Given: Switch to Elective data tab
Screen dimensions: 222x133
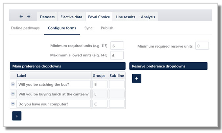Looking at the screenshot, I should (71, 17).
